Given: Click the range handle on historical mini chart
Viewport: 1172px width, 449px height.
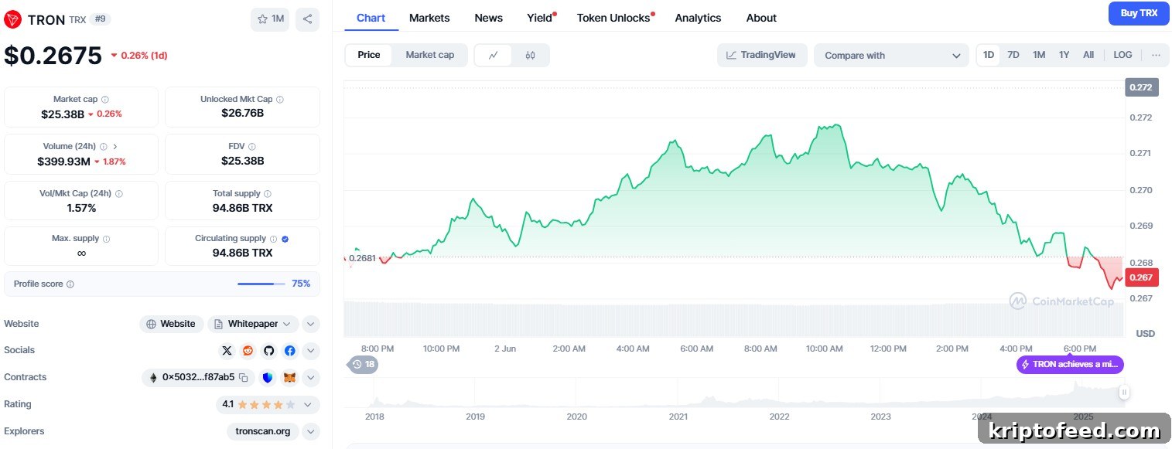Looking at the screenshot, I should tap(1124, 393).
